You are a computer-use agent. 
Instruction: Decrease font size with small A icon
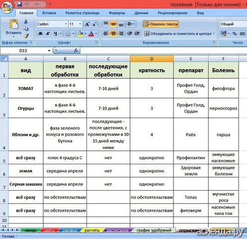[x=94, y=24]
